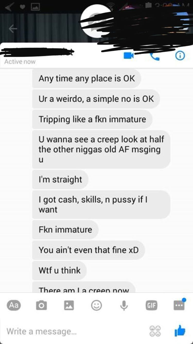Open the photo gallery picker icon
The width and height of the screenshot is (193, 344).
point(68,306)
